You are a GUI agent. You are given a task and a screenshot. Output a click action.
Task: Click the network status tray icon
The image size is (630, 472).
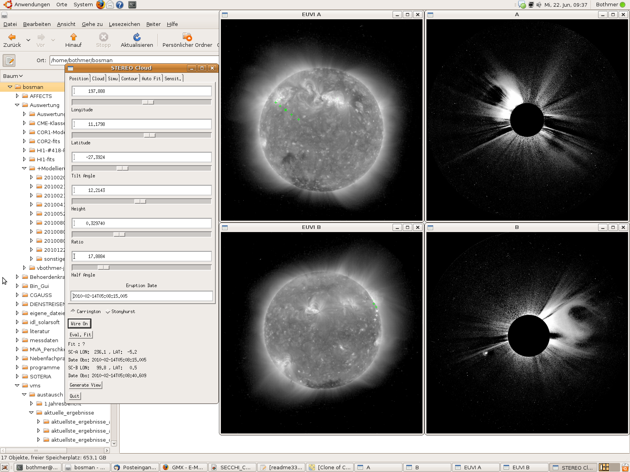[531, 5]
